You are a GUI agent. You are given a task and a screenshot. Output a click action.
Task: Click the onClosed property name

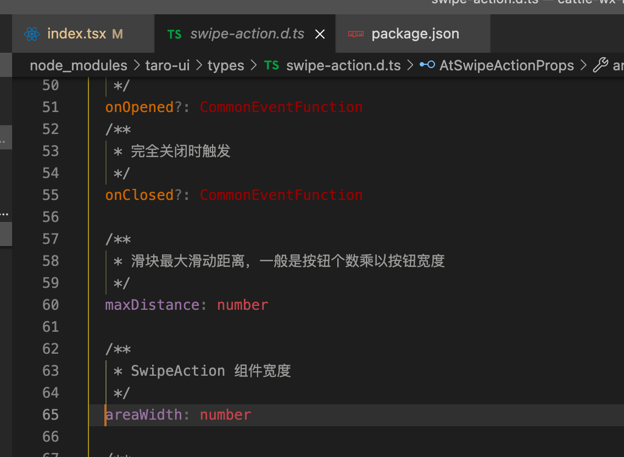click(140, 195)
